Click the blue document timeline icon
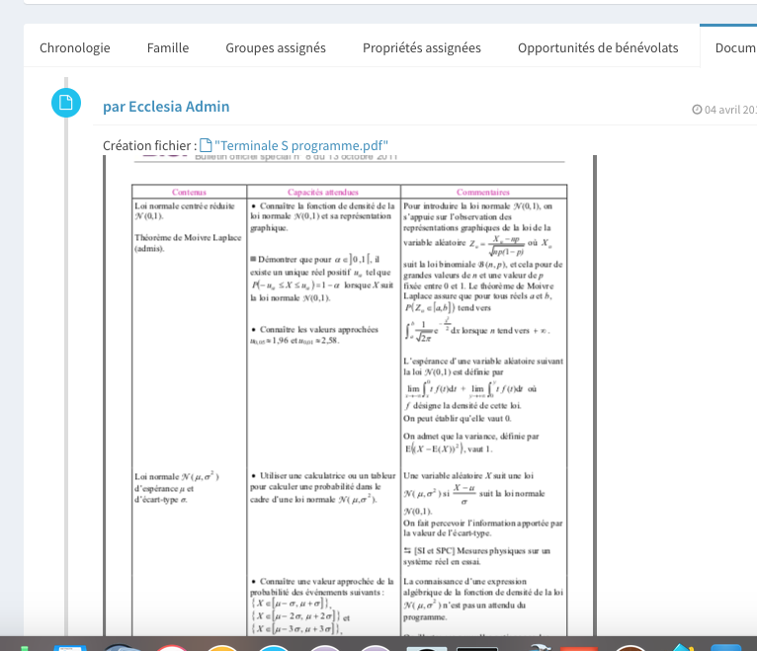The image size is (757, 651). [66, 103]
